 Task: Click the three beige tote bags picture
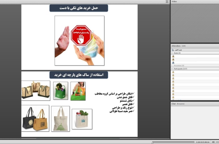tap(36, 90)
